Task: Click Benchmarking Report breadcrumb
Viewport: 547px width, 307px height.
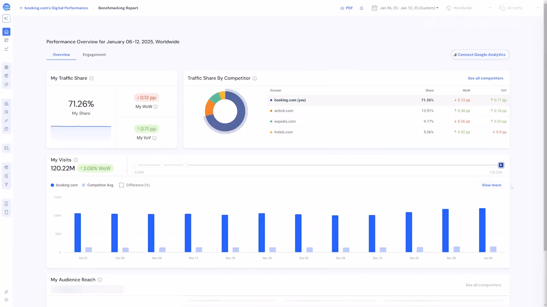Action: coord(118,8)
